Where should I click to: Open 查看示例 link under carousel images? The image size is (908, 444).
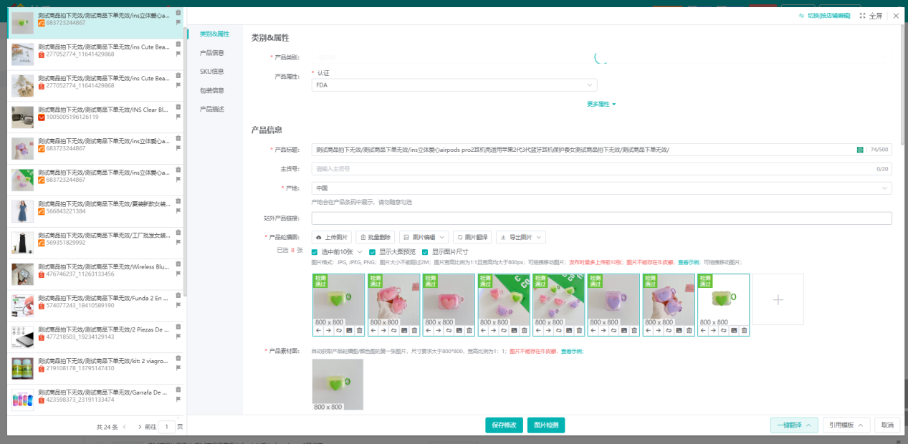click(688, 262)
